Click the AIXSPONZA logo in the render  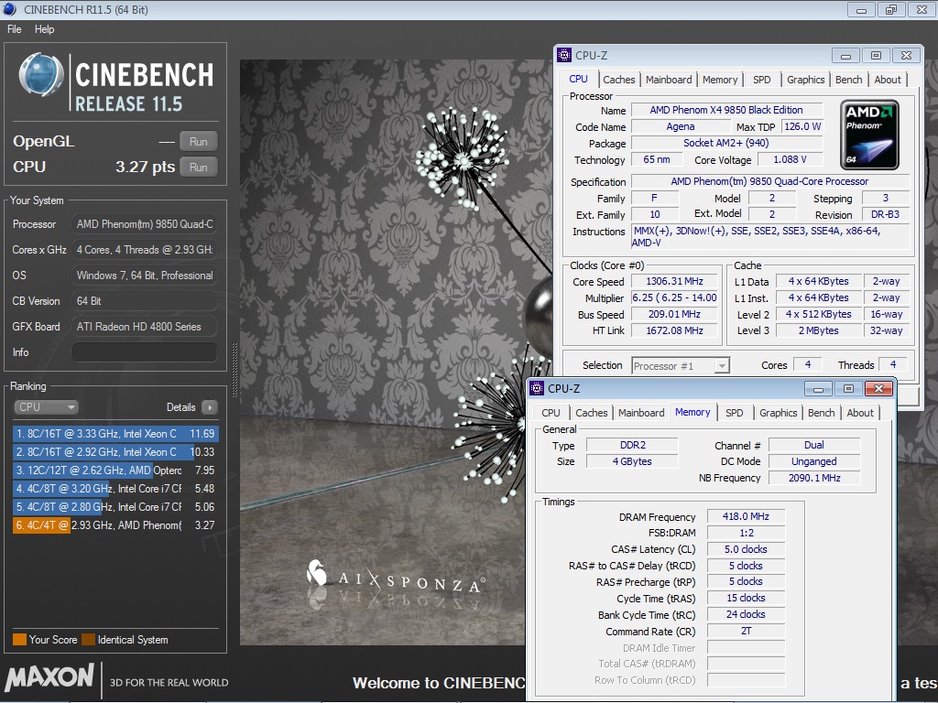click(395, 579)
